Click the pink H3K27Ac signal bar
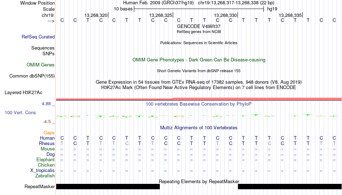This screenshot has width=342, height=195. point(199,99)
